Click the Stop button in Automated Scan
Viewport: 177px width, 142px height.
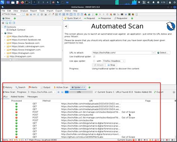pos(111,65)
